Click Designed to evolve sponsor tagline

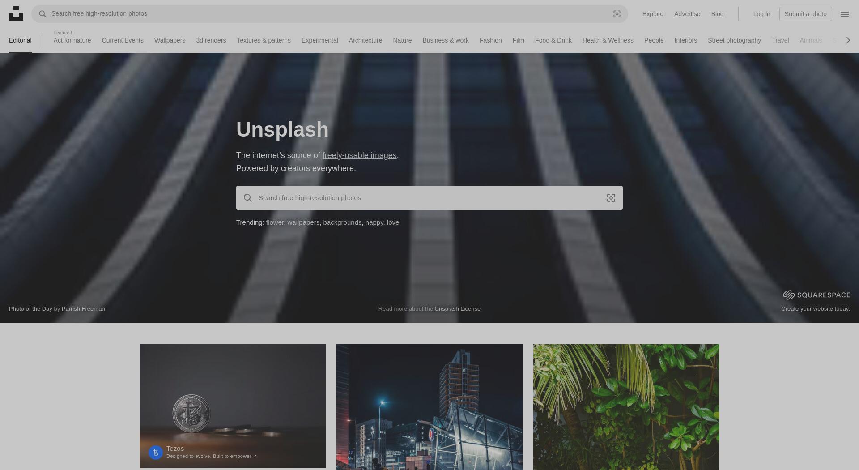[x=212, y=456]
